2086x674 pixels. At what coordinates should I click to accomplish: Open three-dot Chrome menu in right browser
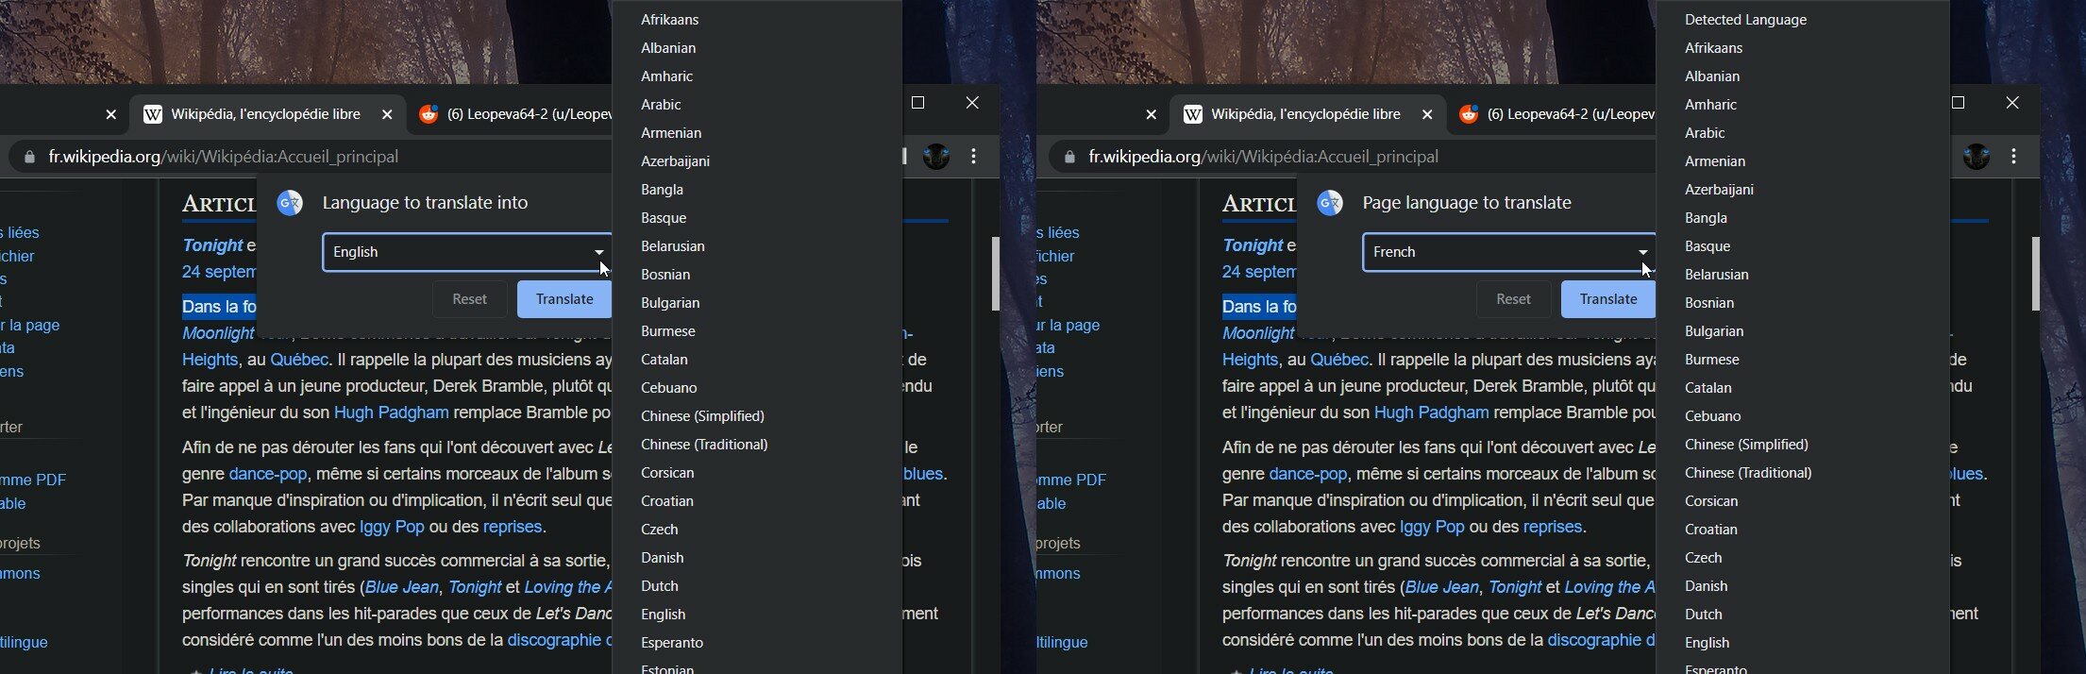2014,157
